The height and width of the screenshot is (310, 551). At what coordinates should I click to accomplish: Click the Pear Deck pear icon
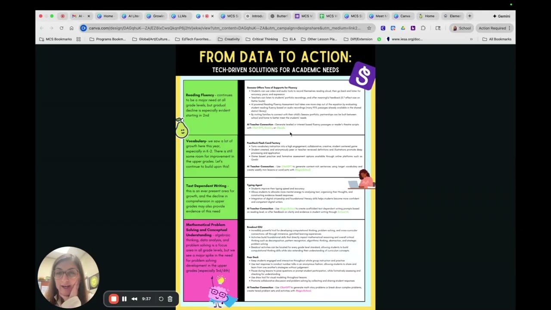click(181, 128)
